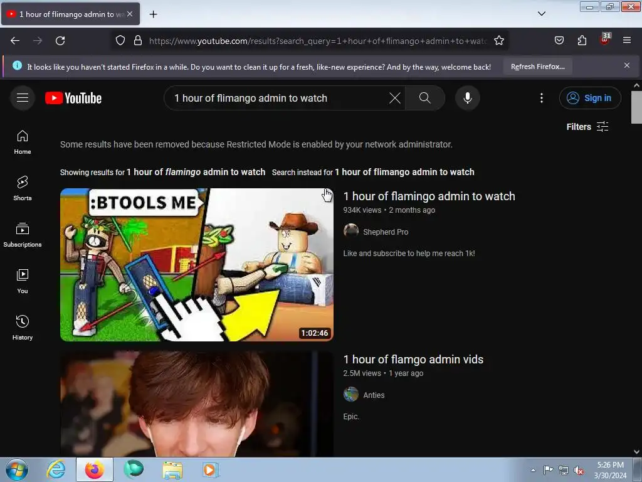Open '1 hour of flamgo admin vids' title

tap(413, 360)
